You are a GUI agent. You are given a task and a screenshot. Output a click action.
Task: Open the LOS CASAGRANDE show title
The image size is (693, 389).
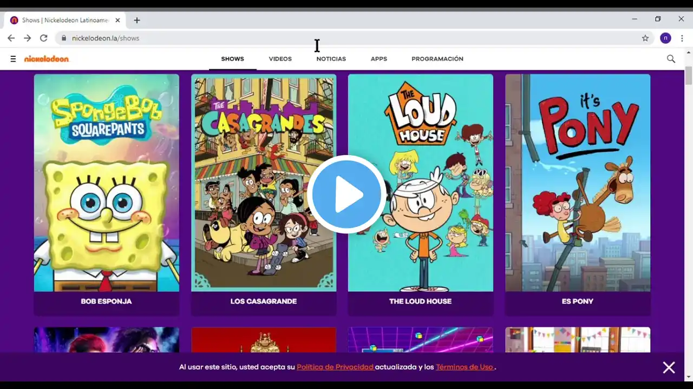pyautogui.click(x=264, y=301)
